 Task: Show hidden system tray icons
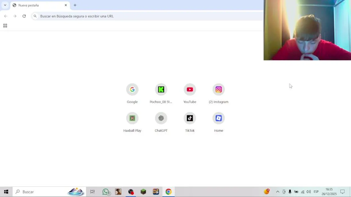click(278, 192)
